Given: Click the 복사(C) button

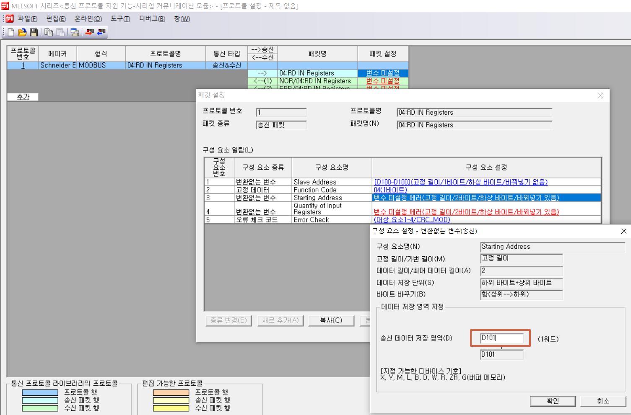Looking at the screenshot, I should [x=331, y=320].
